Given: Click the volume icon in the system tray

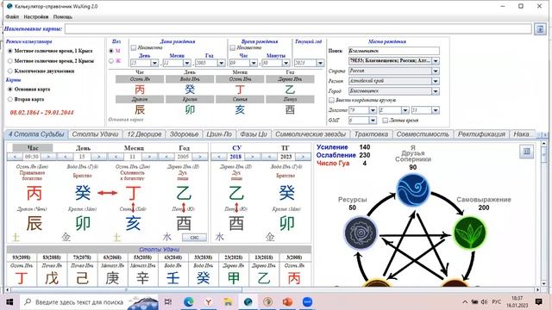Looking at the screenshot, I should pos(484,302).
